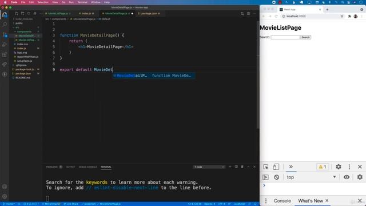Switch to the package.json editor tab
Image resolution: width=366 pixels, height=206 pixels.
(149, 14)
